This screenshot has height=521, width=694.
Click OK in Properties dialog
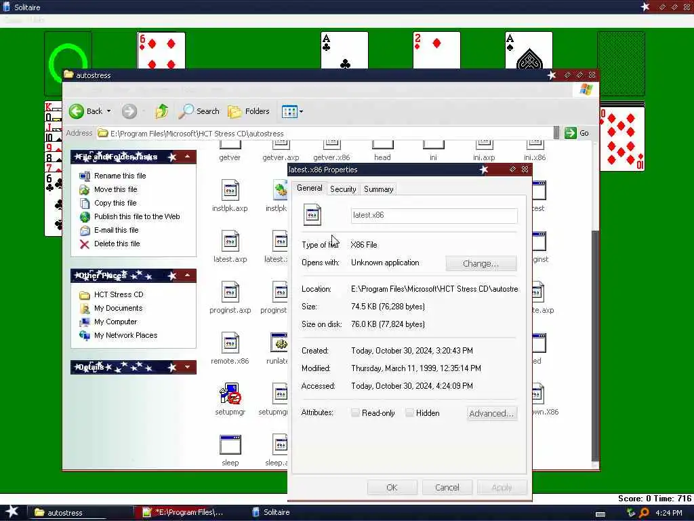(392, 487)
